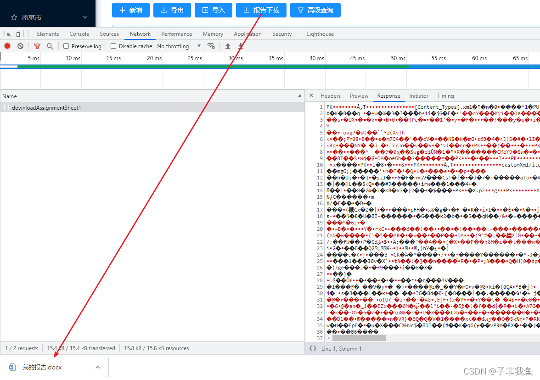Screen dimensions: 540x380
Task: Expand the 南京市 city dropdown
Action: click(84, 17)
